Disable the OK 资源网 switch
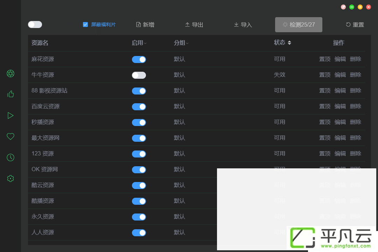Image resolution: width=378 pixels, height=252 pixels. click(139, 170)
